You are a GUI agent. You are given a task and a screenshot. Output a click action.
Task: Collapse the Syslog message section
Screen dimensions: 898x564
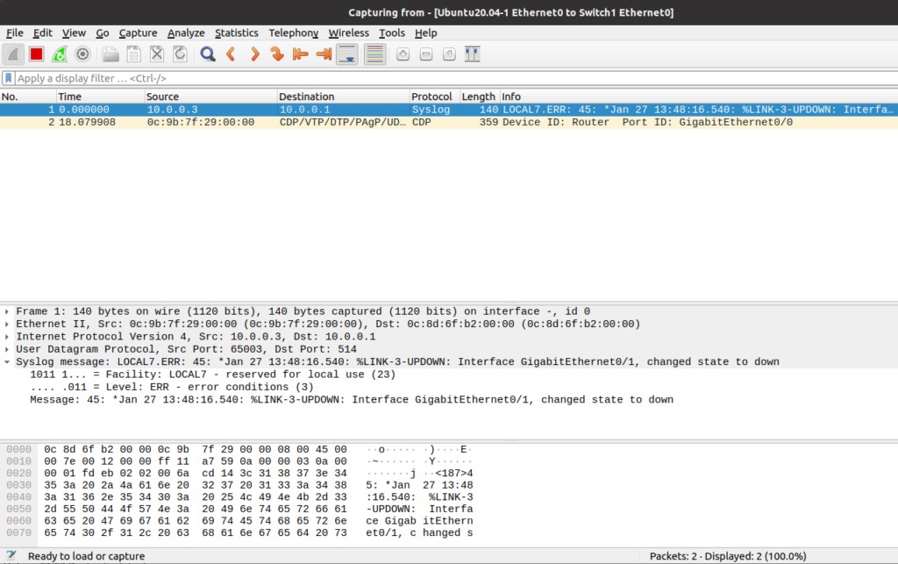pos(7,361)
